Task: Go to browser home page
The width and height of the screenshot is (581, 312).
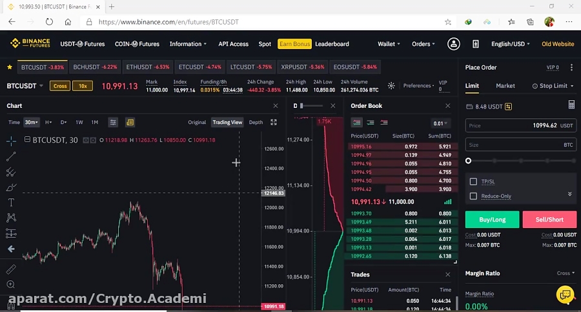Action: [x=68, y=22]
